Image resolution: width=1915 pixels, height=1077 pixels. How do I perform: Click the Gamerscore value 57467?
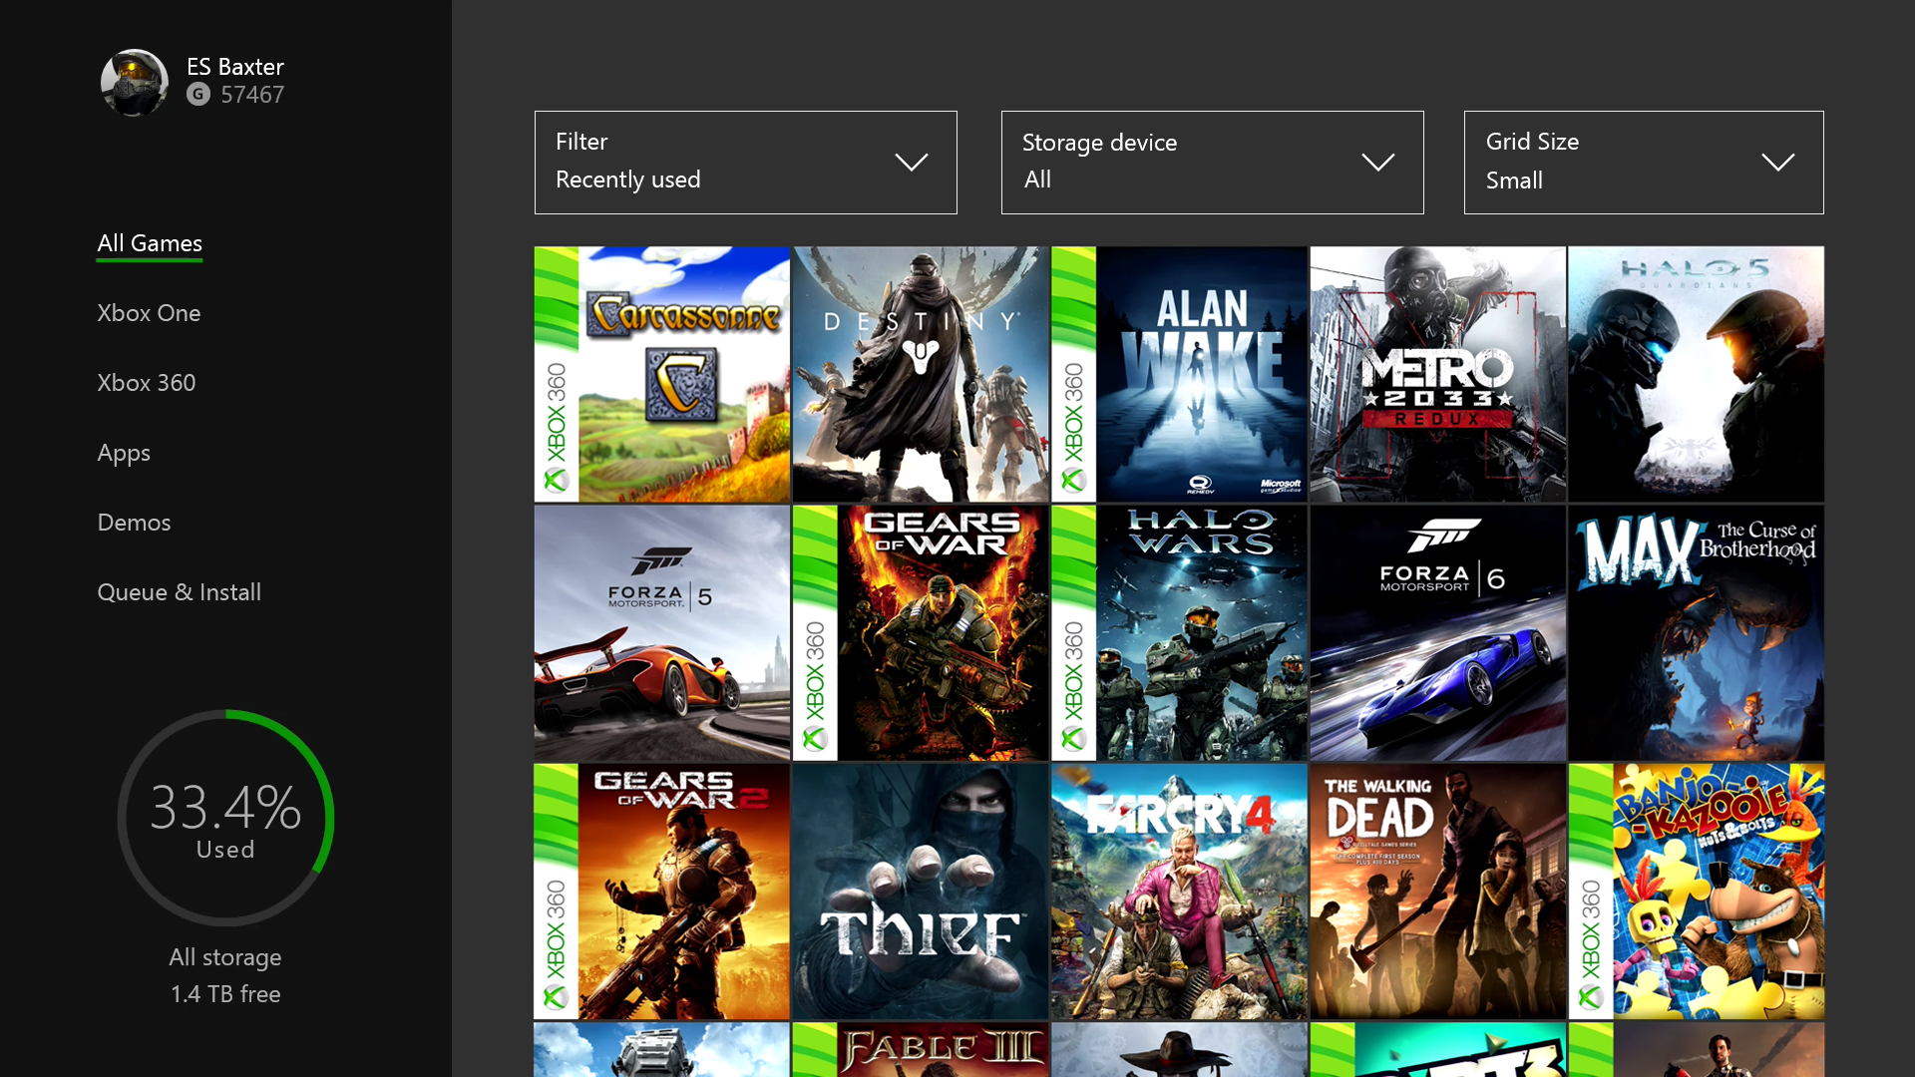252,95
